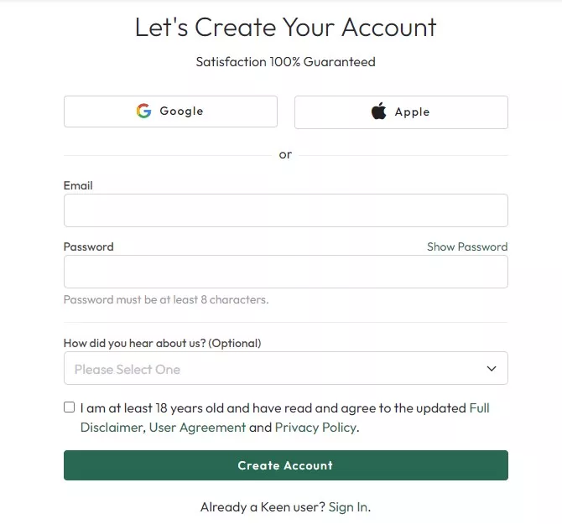The height and width of the screenshot is (524, 562).
Task: Open the Full Disclaimer link
Action: (479, 408)
